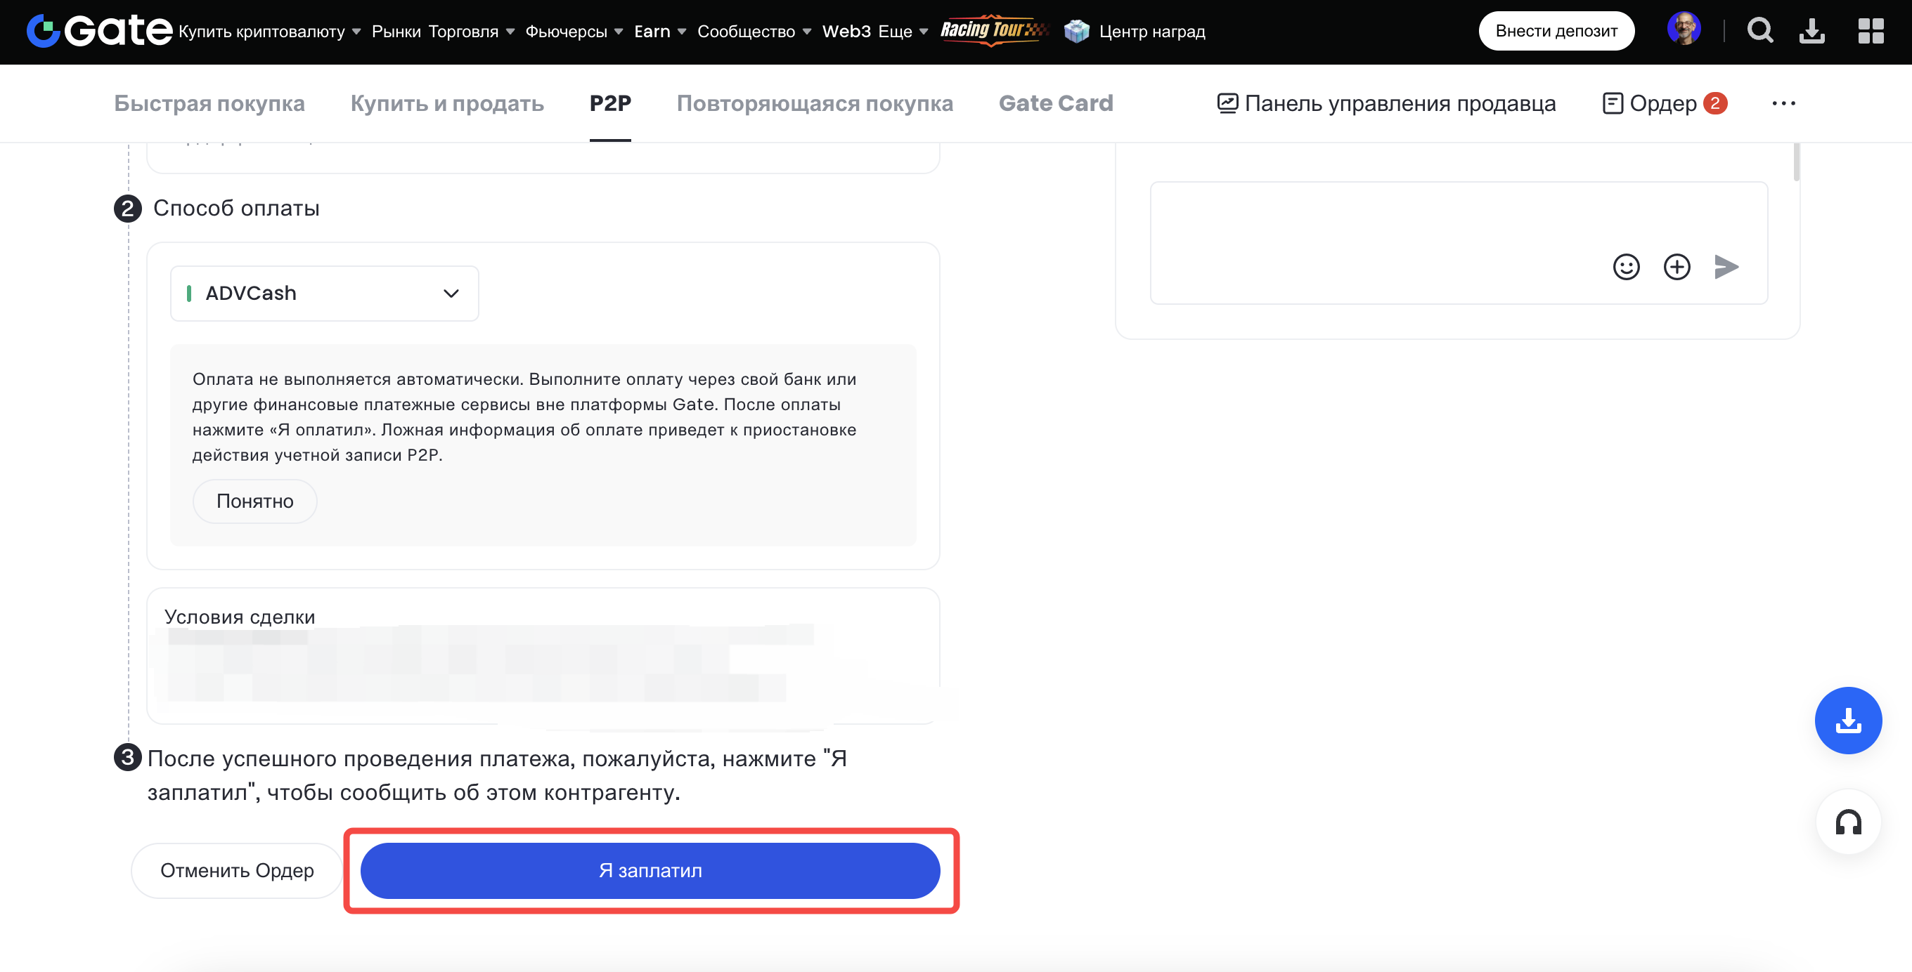Open the Earn dropdown menu
The width and height of the screenshot is (1912, 972).
tap(660, 32)
